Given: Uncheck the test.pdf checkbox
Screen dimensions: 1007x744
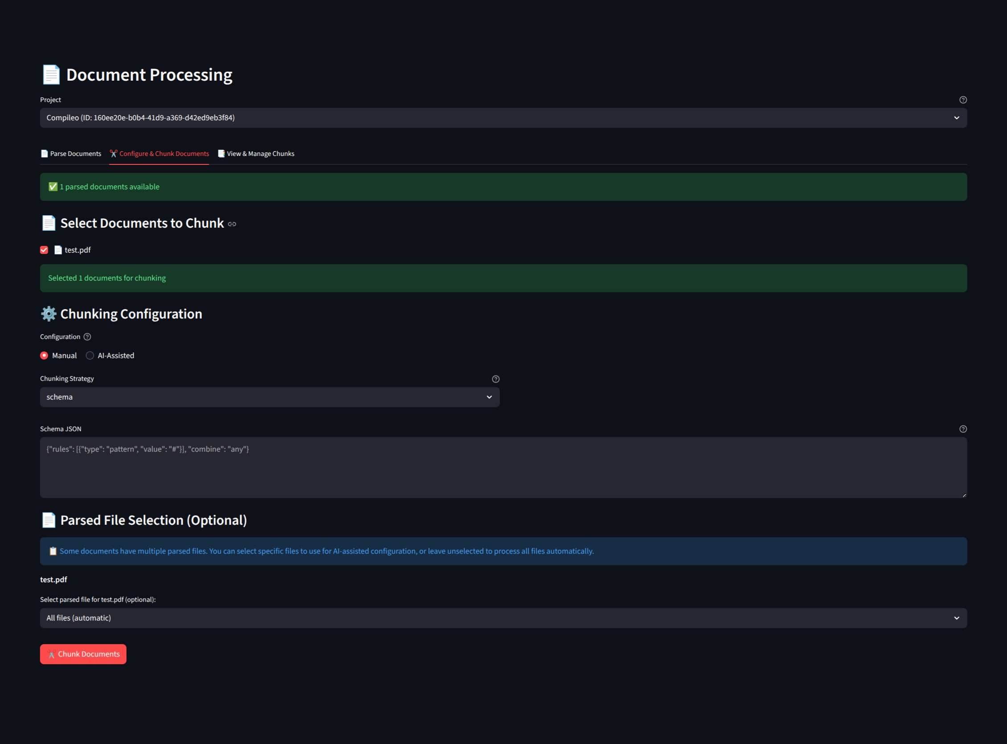Looking at the screenshot, I should pyautogui.click(x=44, y=250).
